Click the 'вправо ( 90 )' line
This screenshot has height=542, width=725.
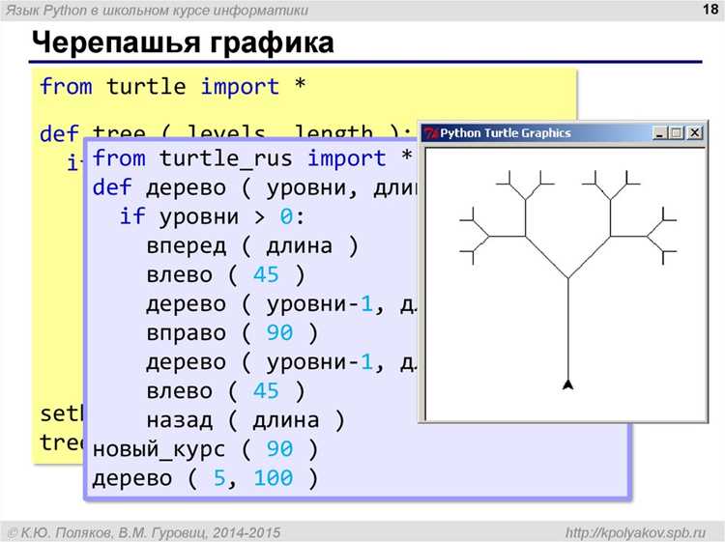232,332
